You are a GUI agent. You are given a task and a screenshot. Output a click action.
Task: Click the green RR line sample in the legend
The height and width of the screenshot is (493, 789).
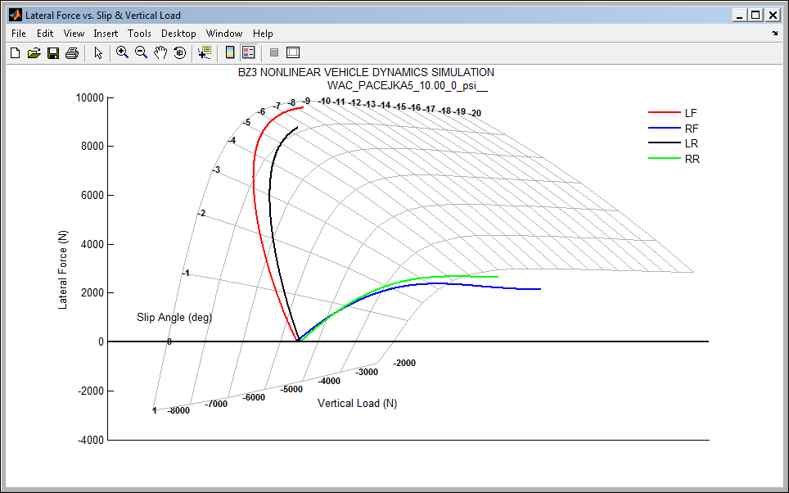(x=665, y=159)
